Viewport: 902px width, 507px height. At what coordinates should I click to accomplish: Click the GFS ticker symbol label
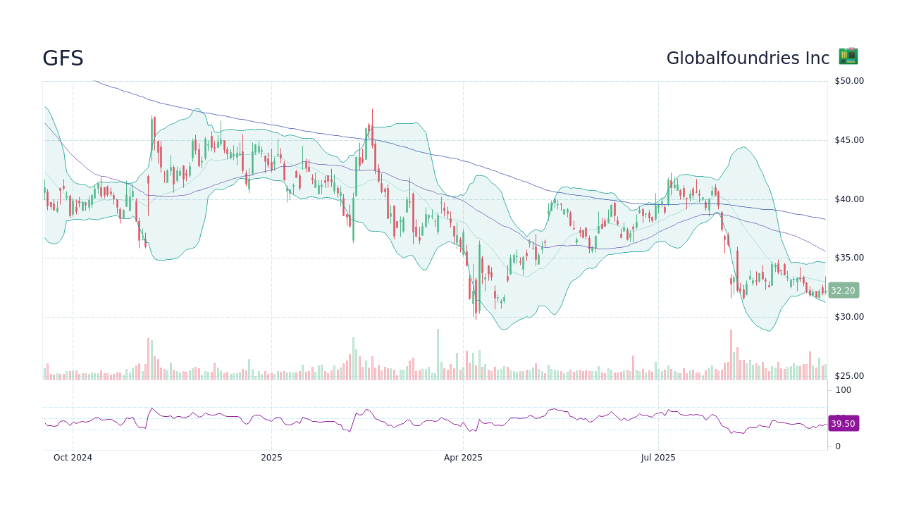63,59
